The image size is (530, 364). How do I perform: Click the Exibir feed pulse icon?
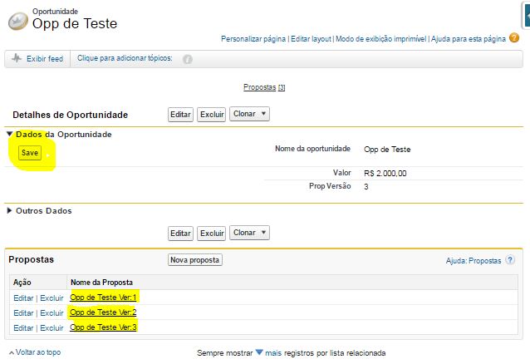click(x=17, y=59)
